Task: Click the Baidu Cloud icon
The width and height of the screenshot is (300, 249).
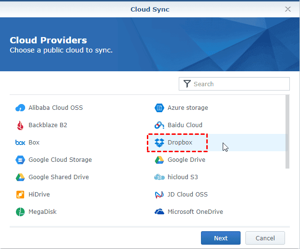Action: [159, 125]
